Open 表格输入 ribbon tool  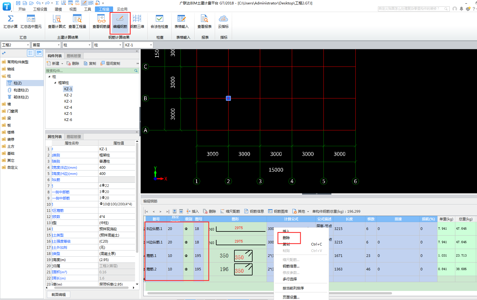coord(182,22)
